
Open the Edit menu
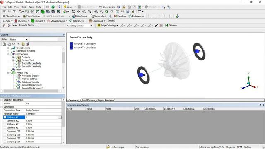tap(10, 7)
